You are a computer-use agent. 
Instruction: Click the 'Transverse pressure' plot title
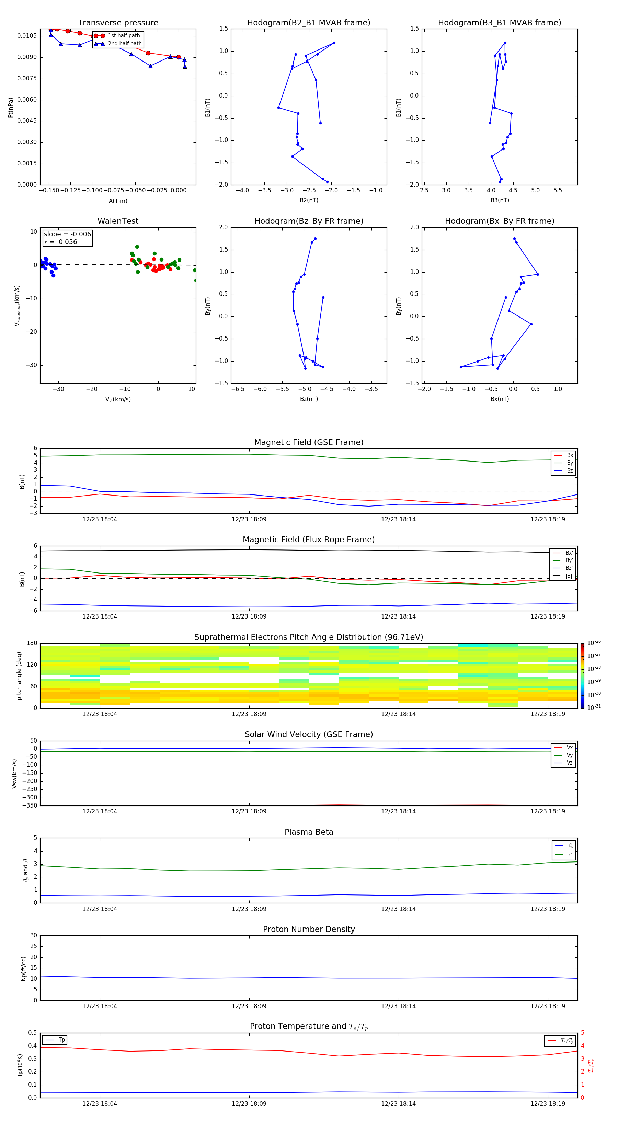coord(118,23)
